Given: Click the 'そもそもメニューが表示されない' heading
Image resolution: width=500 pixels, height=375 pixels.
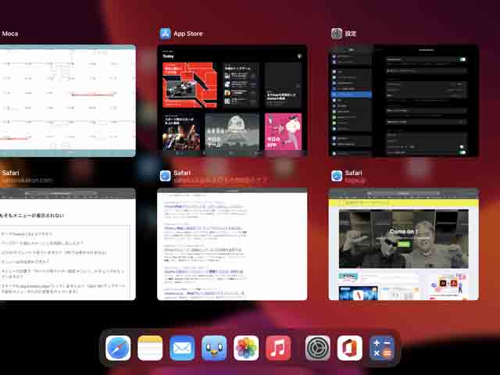Looking at the screenshot, I should [32, 216].
